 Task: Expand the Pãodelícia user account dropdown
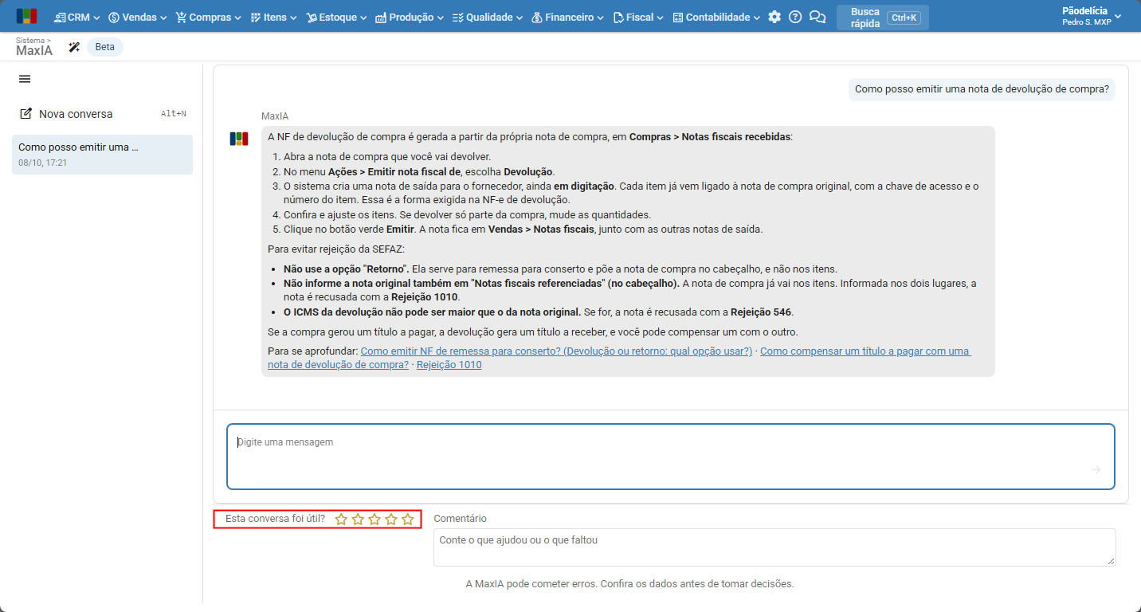click(x=1092, y=17)
